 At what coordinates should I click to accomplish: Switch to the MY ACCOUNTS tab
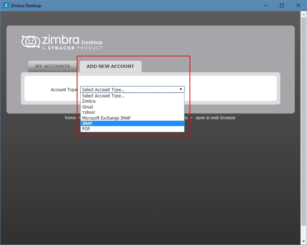pyautogui.click(x=52, y=66)
